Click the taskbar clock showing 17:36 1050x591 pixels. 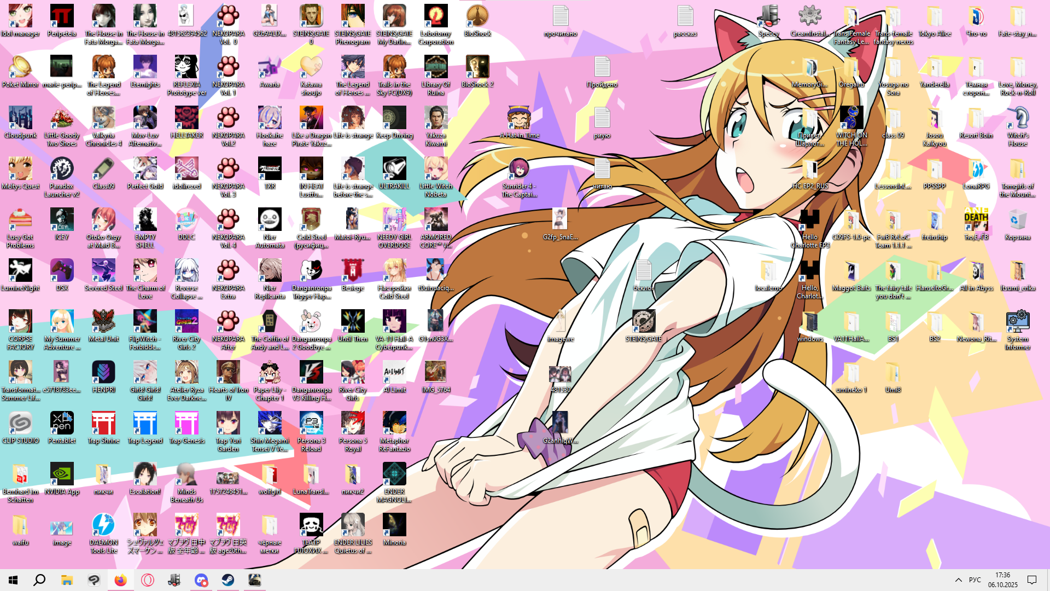point(1002,580)
